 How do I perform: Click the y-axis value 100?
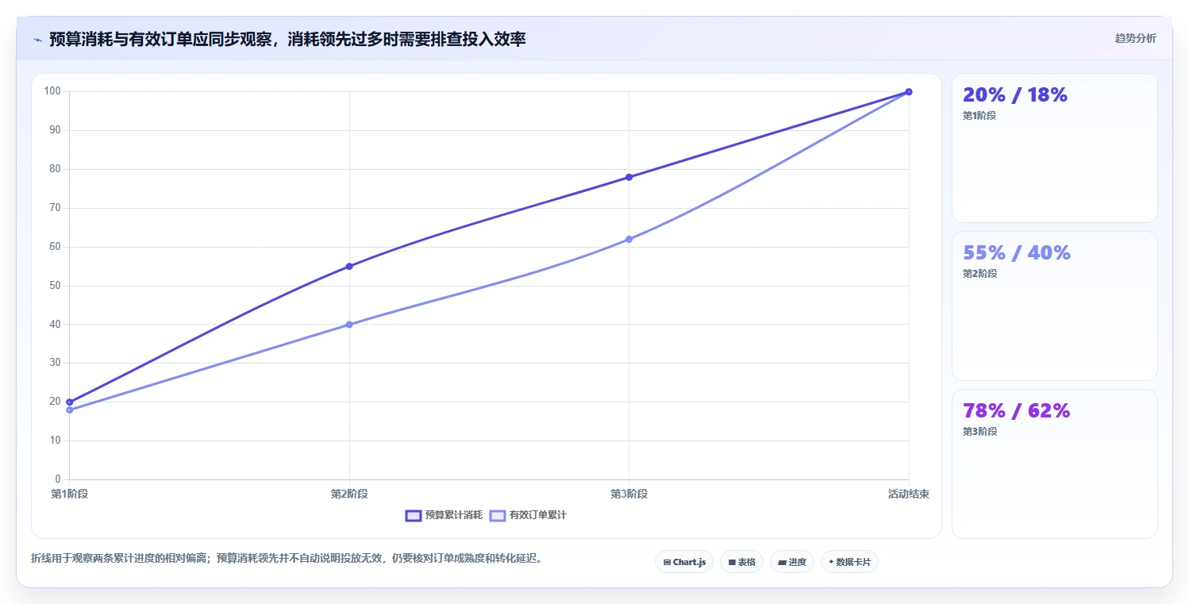tap(52, 91)
